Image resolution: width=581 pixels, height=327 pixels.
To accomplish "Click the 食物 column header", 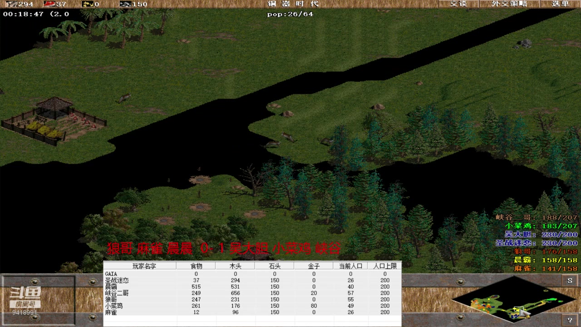I will pos(196,266).
